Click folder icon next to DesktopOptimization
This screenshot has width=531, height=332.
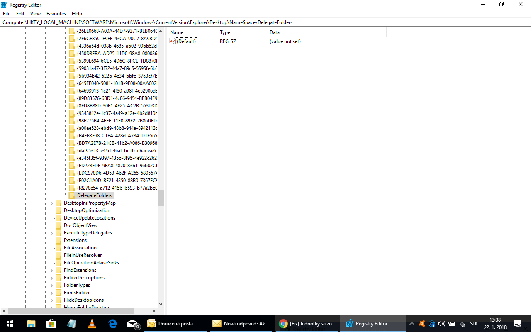pos(59,210)
